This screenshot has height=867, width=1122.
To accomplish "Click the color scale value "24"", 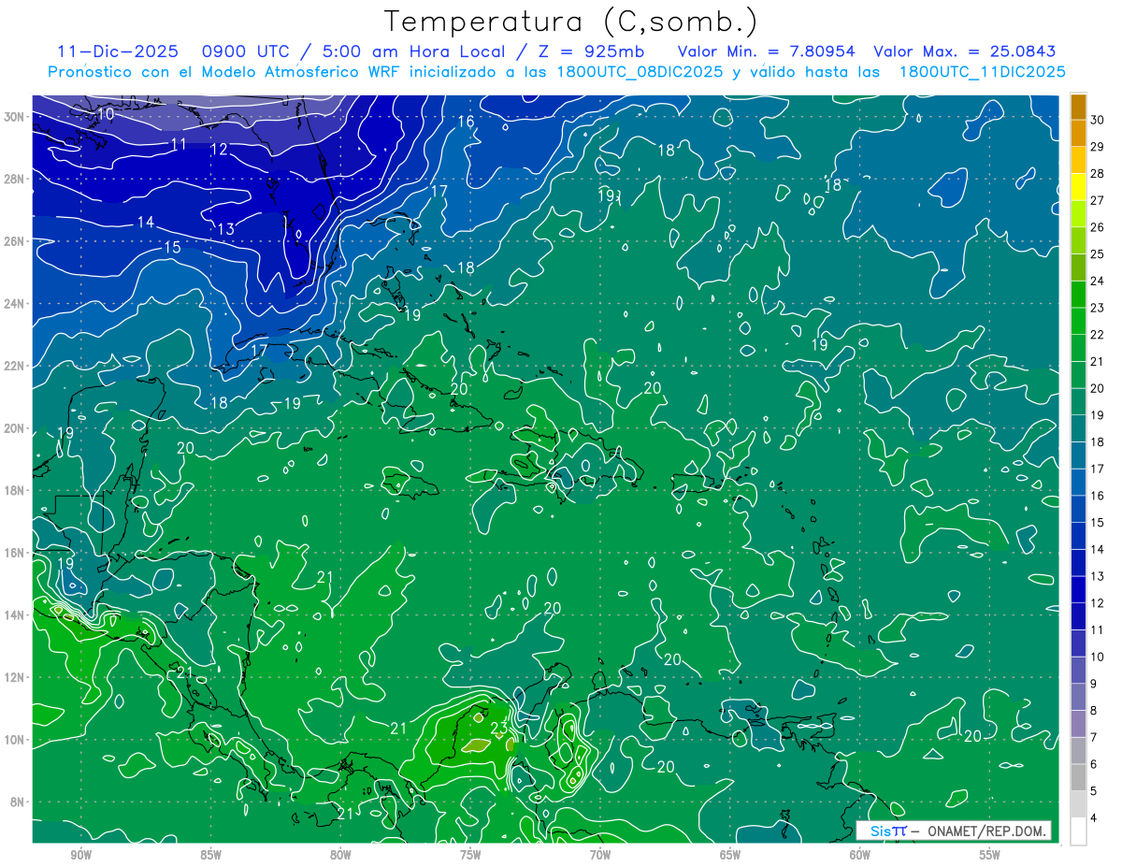I will pos(1098,281).
